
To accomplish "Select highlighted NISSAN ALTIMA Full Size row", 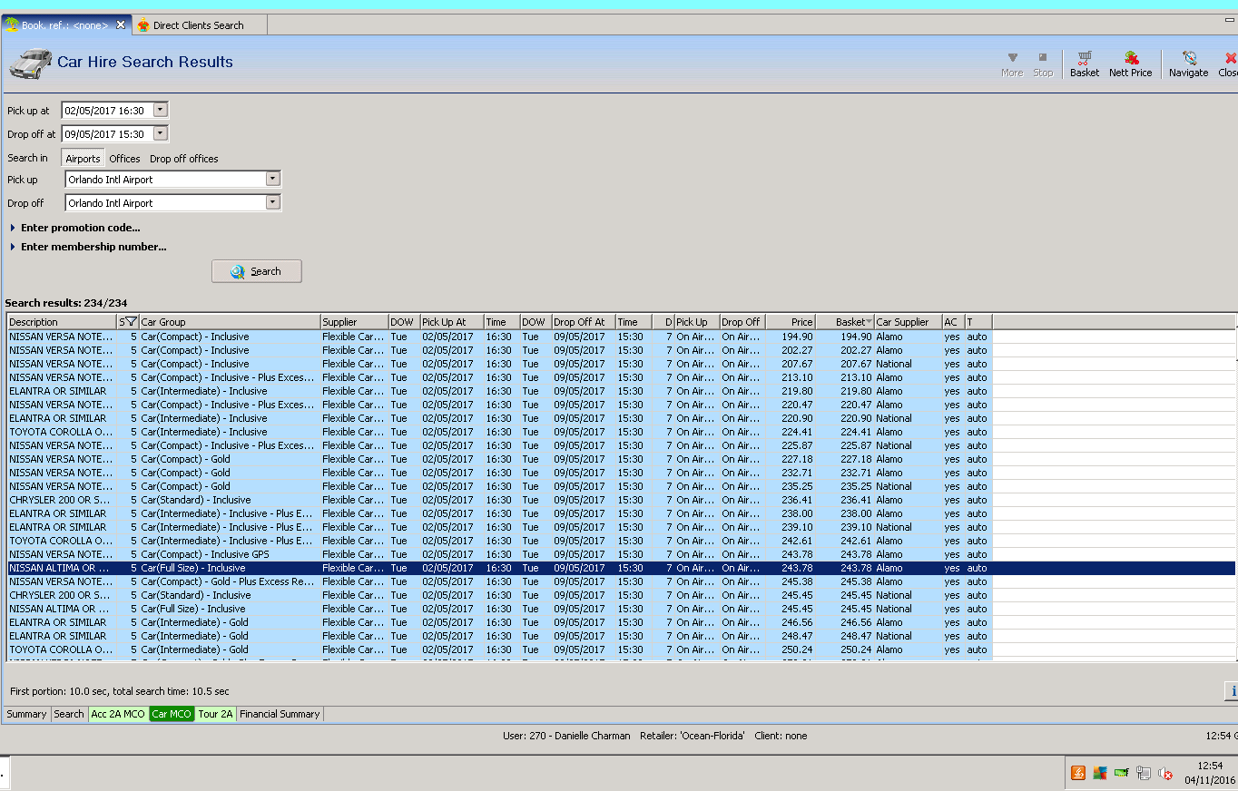I will pos(621,568).
